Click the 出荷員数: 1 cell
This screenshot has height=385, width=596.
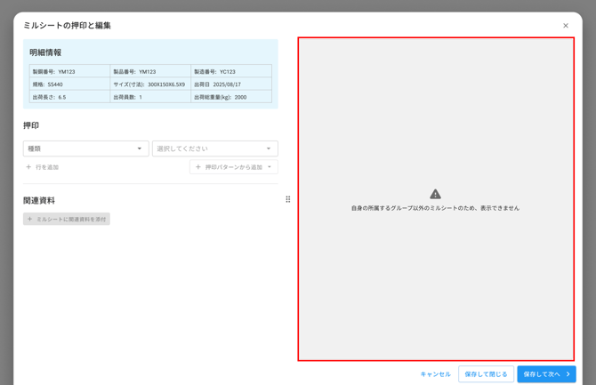pos(150,97)
